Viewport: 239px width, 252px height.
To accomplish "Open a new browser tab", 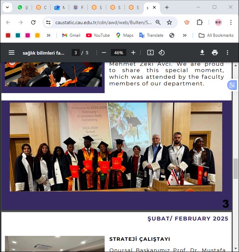I will (x=167, y=7).
